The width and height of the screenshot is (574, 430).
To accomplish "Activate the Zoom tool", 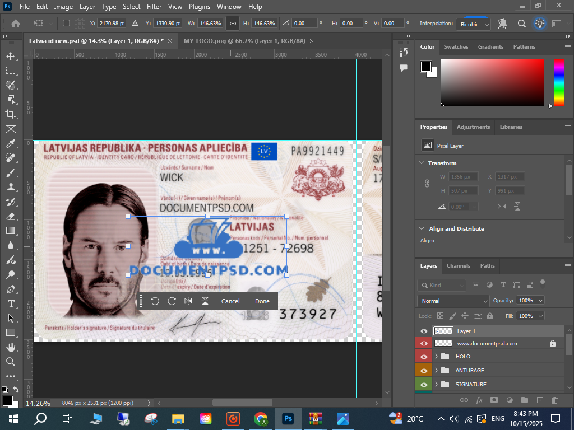I will point(11,362).
